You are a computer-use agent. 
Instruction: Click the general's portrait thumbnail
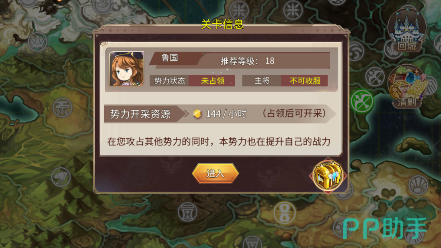(x=127, y=69)
